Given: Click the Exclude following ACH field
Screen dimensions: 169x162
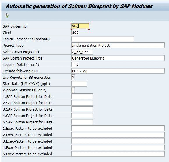Looking at the screenshot, I should point(118,71).
